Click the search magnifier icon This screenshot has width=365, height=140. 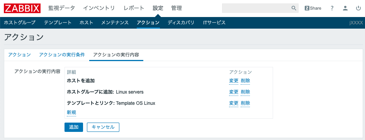(x=294, y=8)
